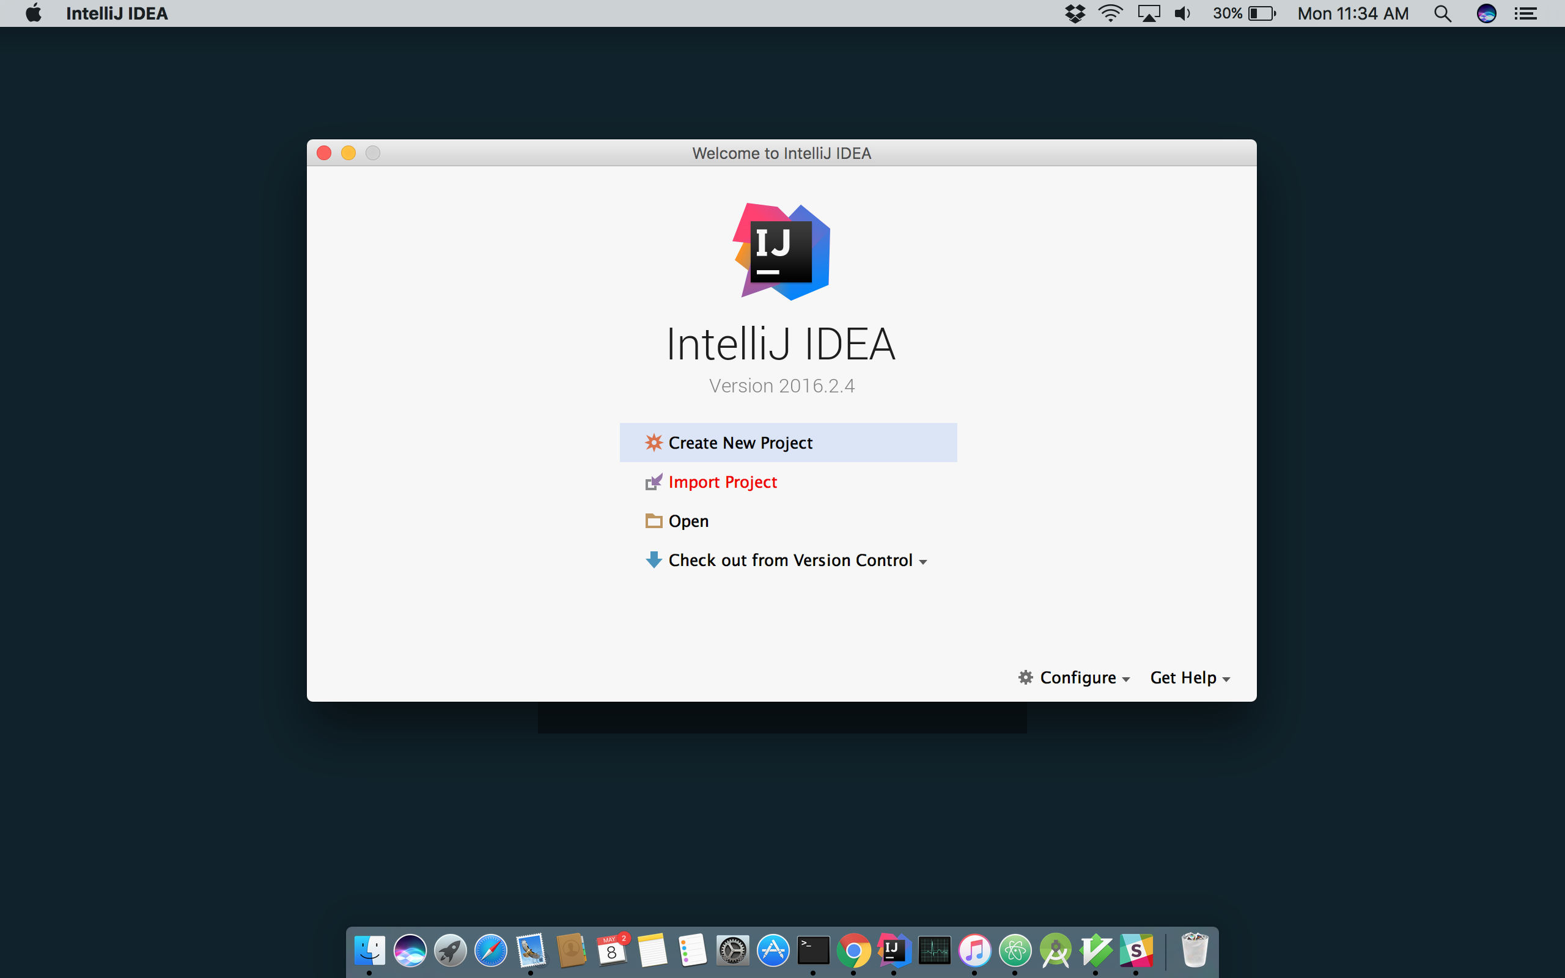Screen dimensions: 1565x978
Task: Open the green Vim icon in the Dock
Action: coord(1095,950)
